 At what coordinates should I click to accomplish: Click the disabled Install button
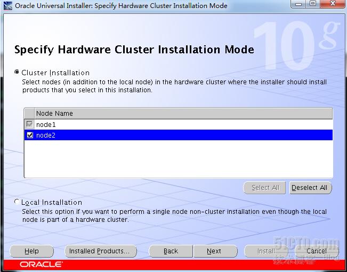point(266,251)
